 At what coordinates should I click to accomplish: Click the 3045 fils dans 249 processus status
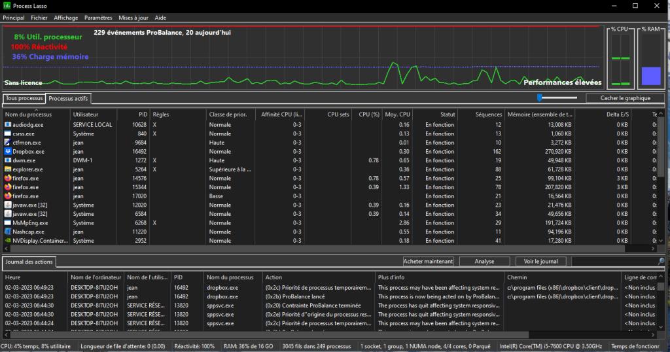coord(317,347)
